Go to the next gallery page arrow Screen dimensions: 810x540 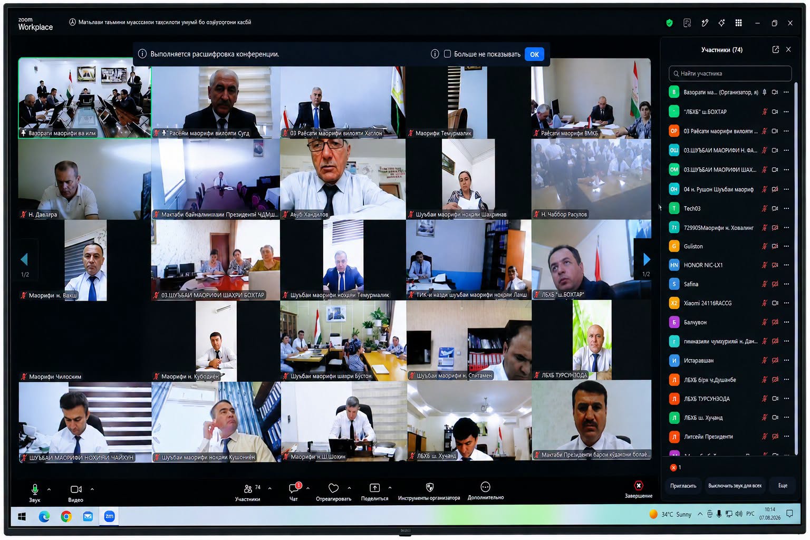click(x=647, y=259)
